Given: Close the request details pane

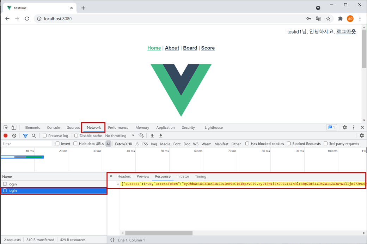Looking at the screenshot, I should [111, 176].
